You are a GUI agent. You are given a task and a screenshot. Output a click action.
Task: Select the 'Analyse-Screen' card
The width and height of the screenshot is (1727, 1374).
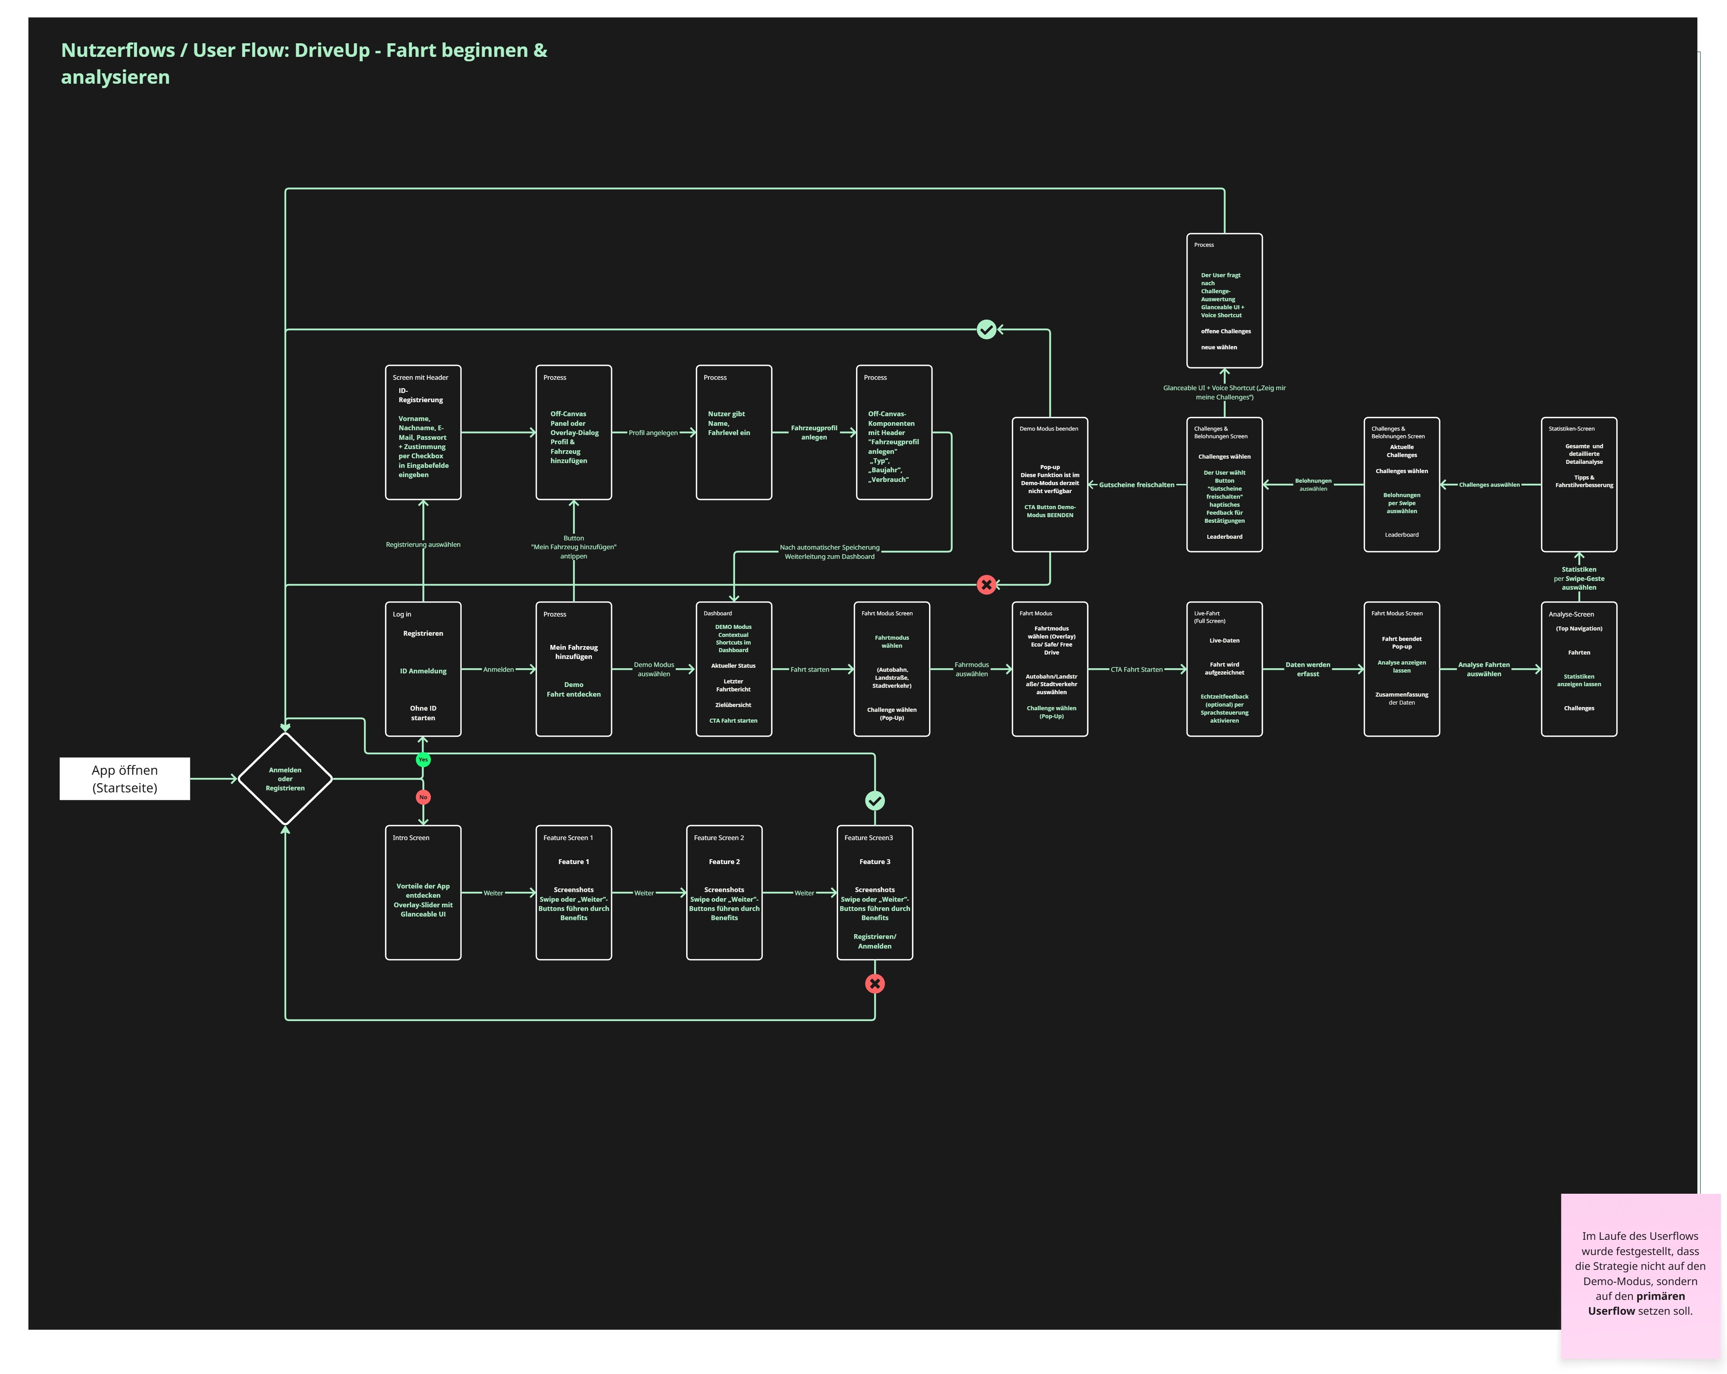coord(1579,669)
